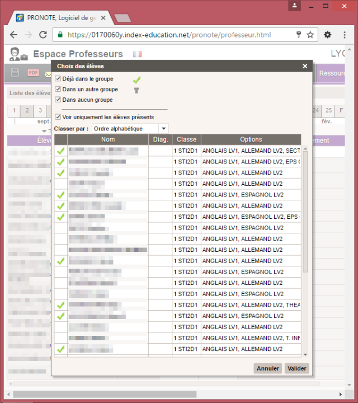Click the gray 'other group' legend icon

point(136,90)
